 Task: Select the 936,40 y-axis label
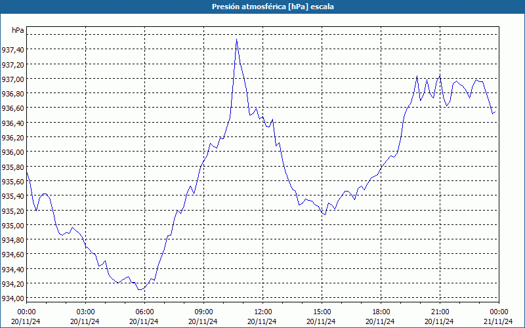(x=12, y=123)
